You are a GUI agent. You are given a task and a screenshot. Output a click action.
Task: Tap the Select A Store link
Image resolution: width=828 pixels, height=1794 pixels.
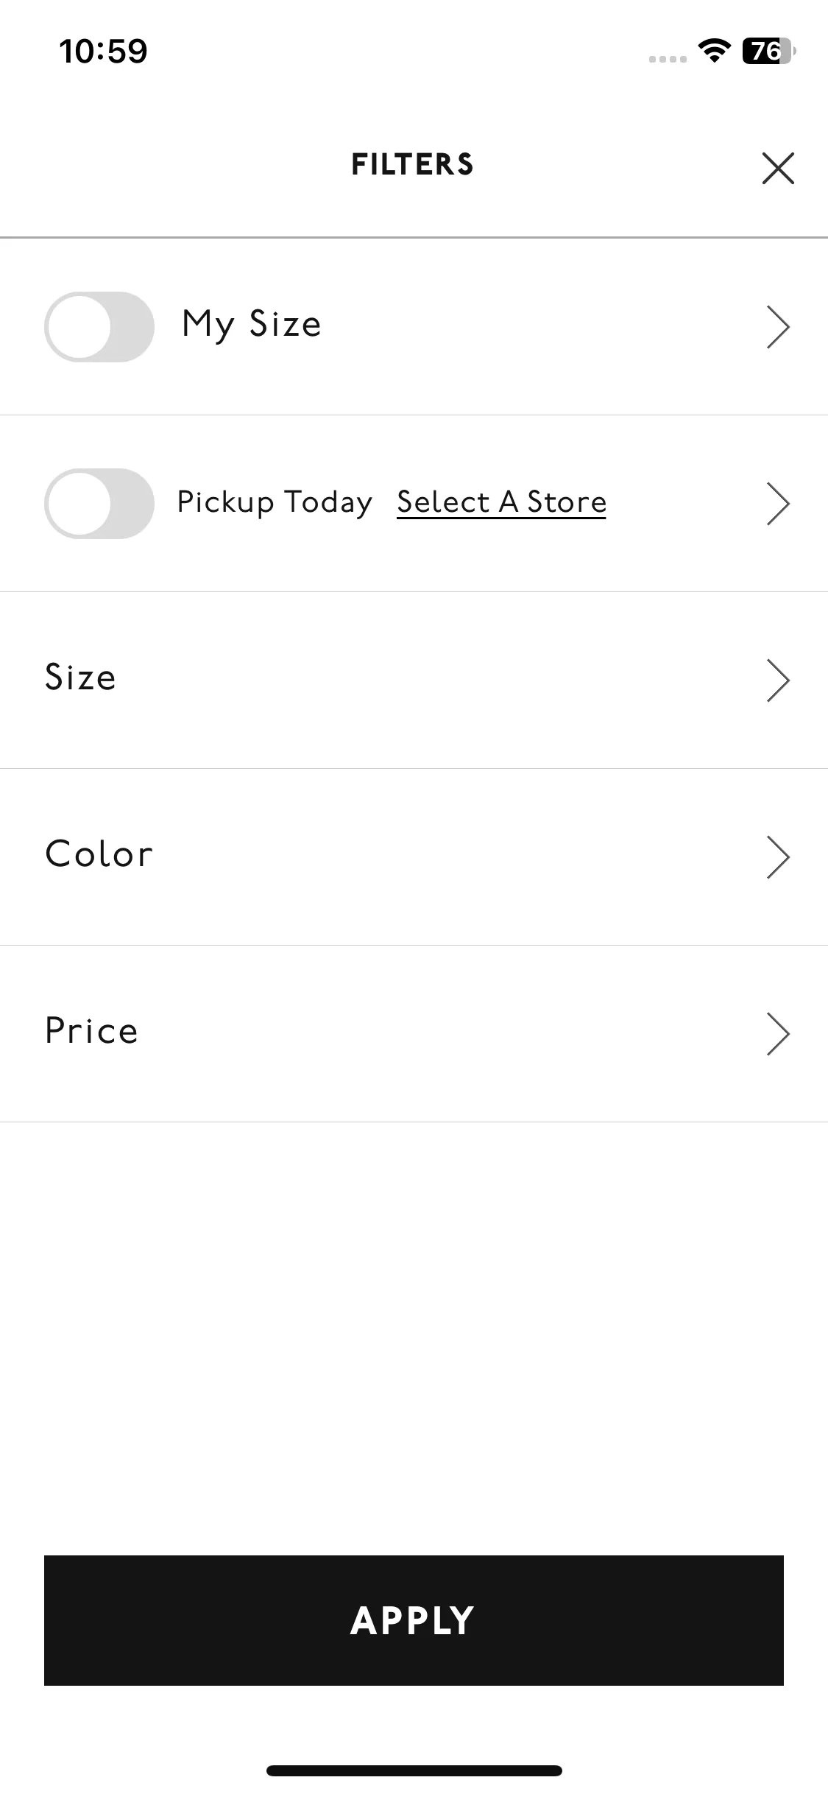pos(501,502)
